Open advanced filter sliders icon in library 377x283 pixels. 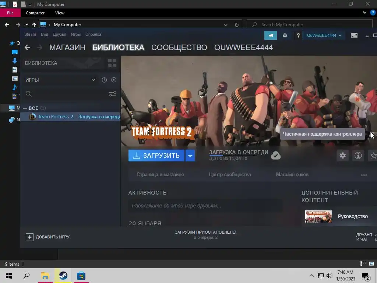coord(112,94)
